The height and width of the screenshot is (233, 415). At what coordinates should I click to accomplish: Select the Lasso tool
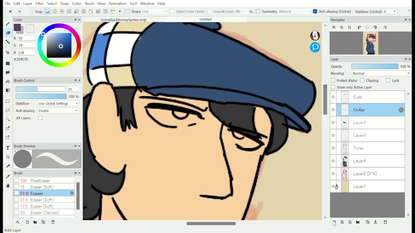click(x=8, y=110)
